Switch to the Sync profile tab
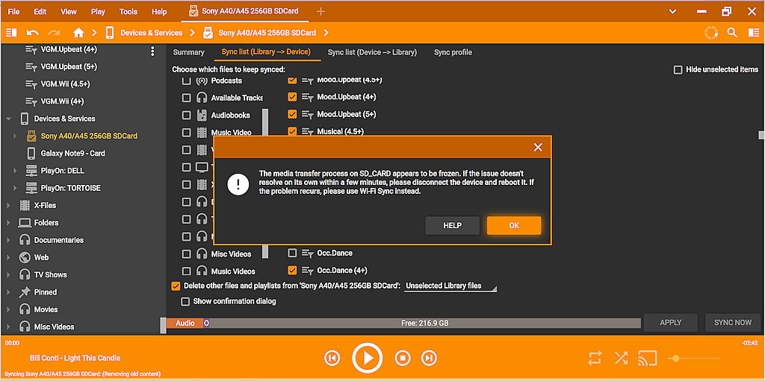Screen dimensions: 765x381 [x=453, y=52]
